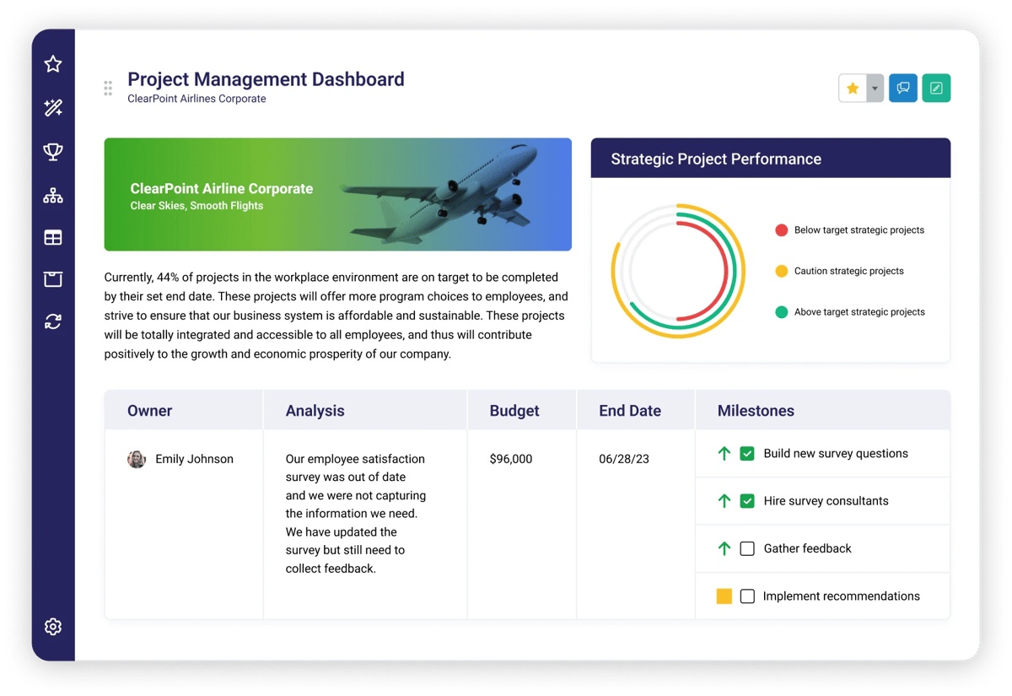Click green Above target strategic projects legend dot
Screen dimensions: 1012x696
pos(781,312)
